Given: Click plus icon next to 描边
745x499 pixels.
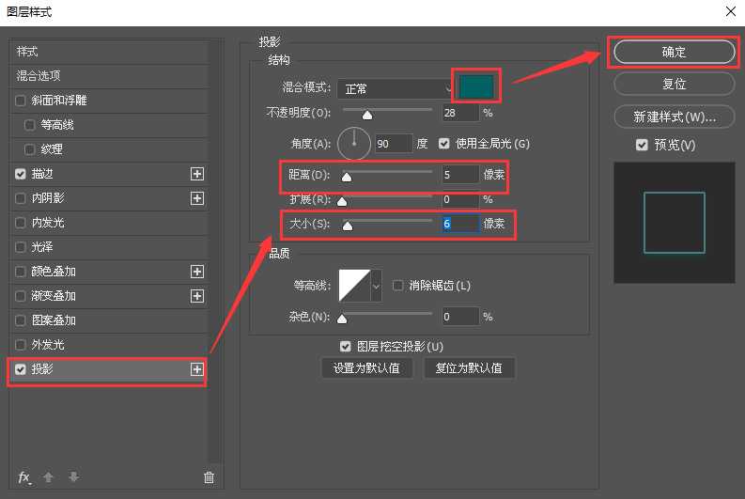Looking at the screenshot, I should click(197, 174).
